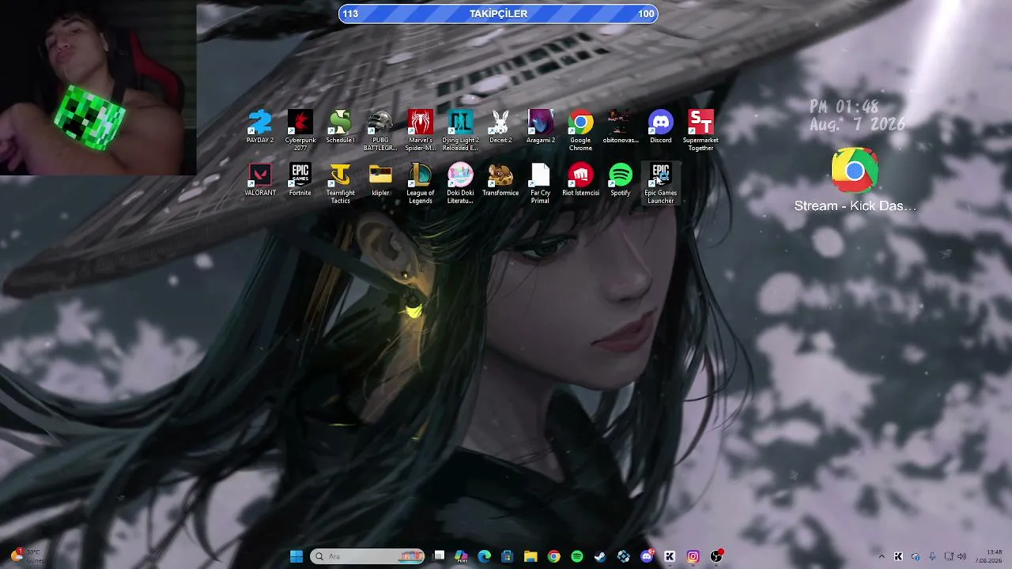Select the Stream - Kick Dashboard Chrome shortcut
1012x569 pixels.
pyautogui.click(x=855, y=180)
